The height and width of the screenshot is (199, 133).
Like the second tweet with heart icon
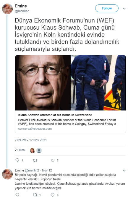coord(53,195)
